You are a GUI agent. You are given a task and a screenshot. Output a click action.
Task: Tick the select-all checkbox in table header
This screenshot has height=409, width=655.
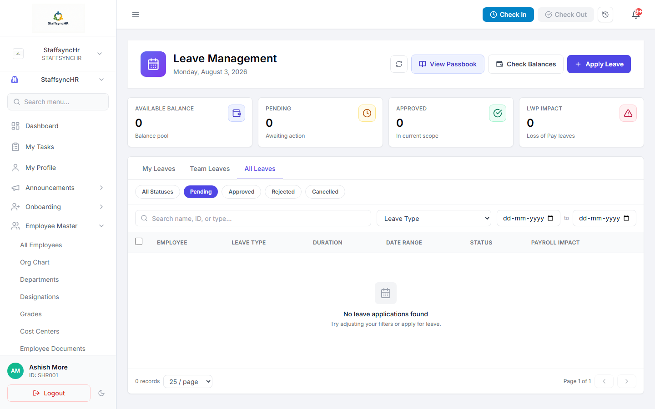point(139,241)
